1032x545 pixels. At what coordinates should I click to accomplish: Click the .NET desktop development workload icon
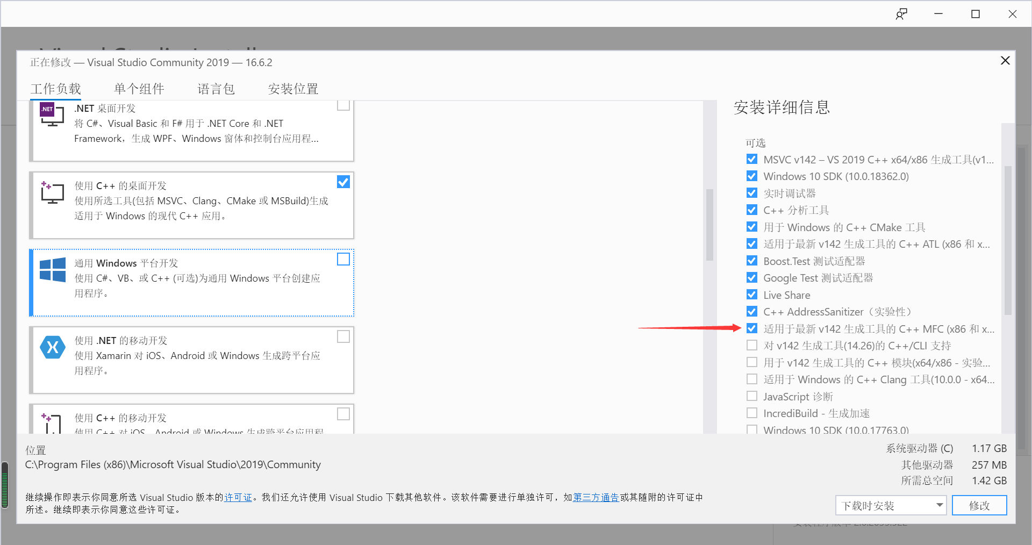(52, 113)
